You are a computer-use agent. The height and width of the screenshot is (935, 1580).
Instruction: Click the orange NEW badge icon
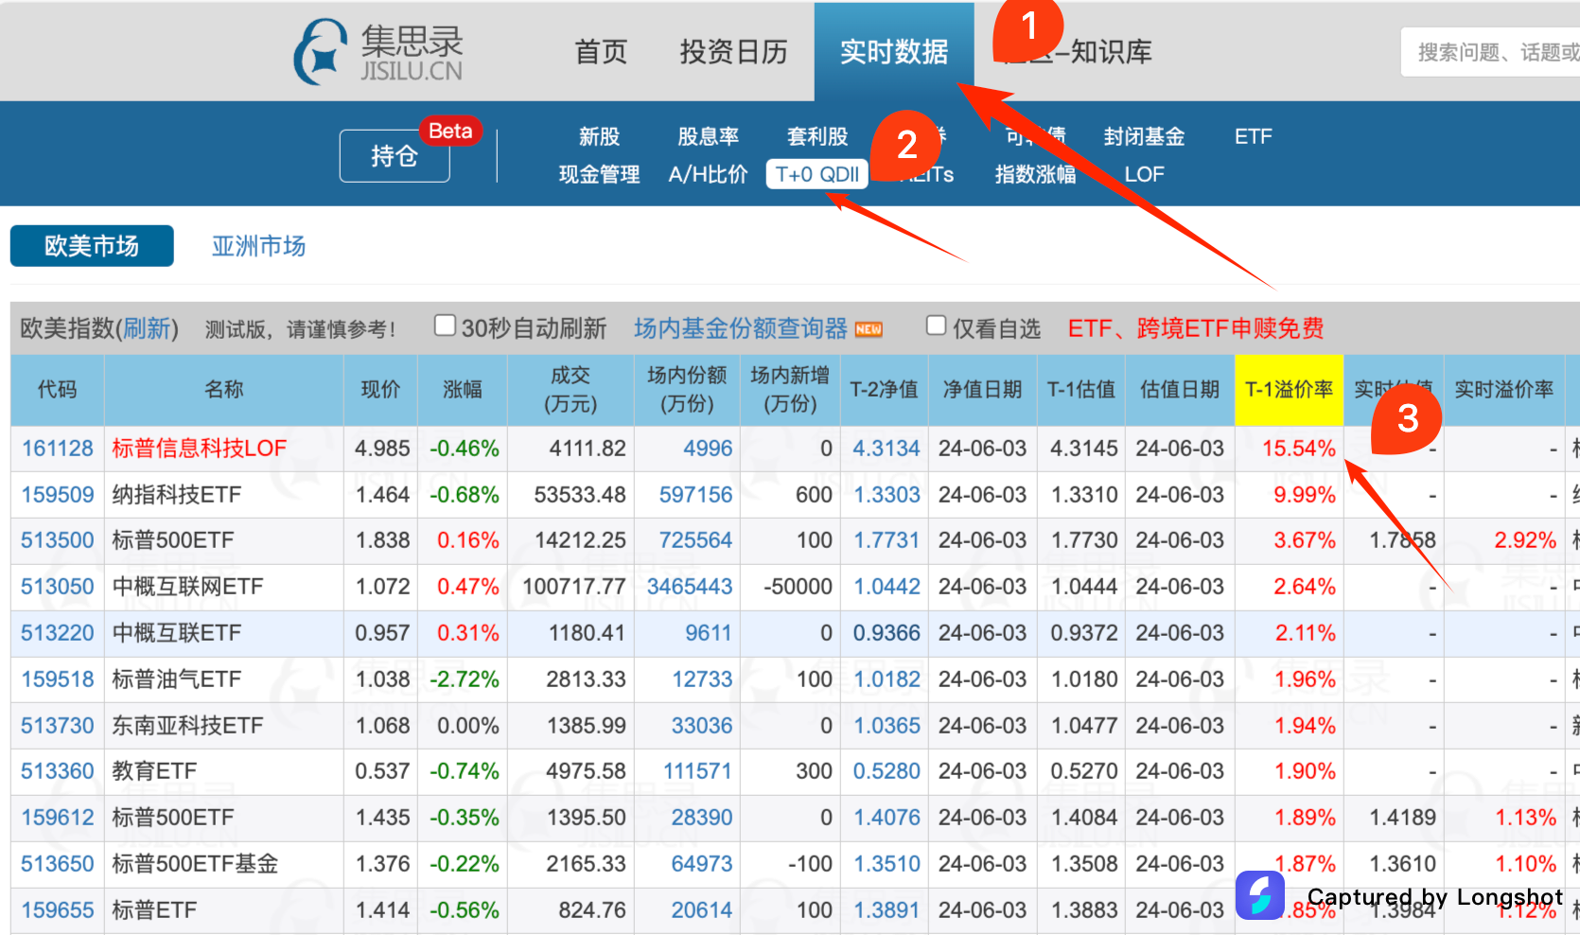pos(869,329)
